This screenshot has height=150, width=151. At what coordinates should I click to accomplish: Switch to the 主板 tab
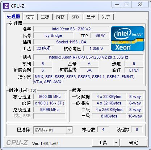pyautogui.click(x=45, y=17)
